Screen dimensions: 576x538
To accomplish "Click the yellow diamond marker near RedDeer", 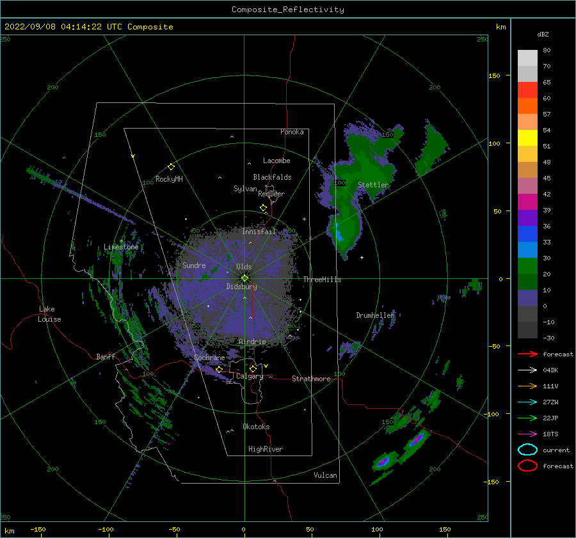I will pos(264,208).
